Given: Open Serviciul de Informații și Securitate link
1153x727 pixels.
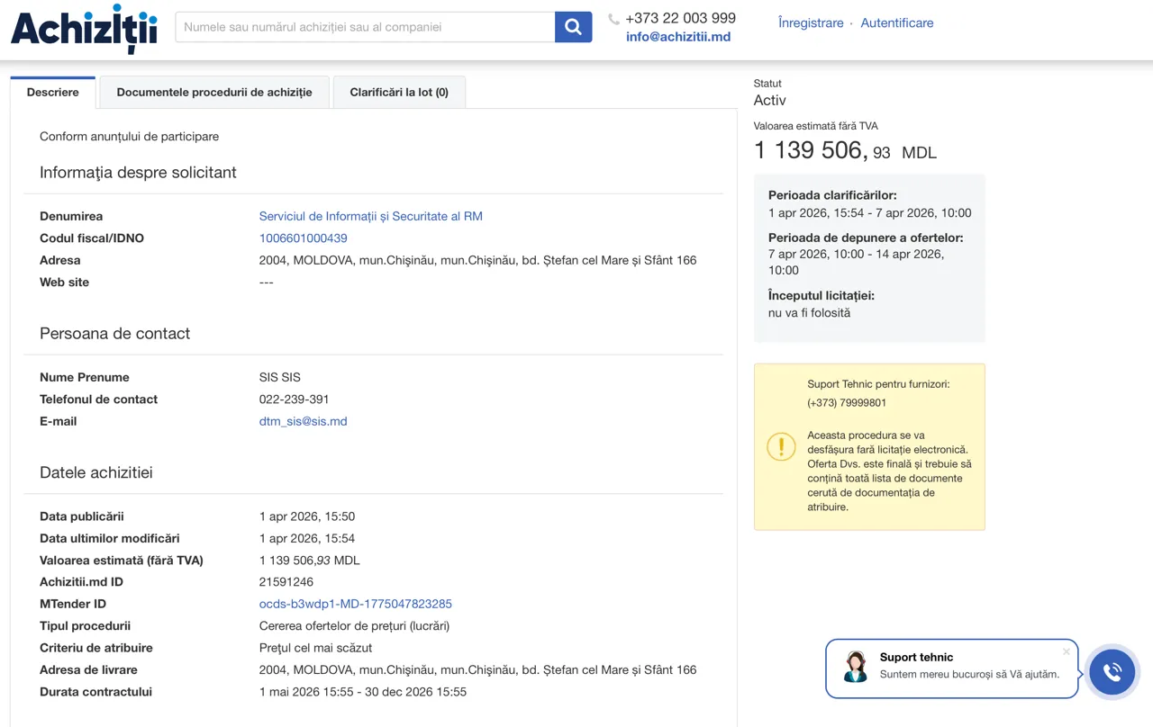Looking at the screenshot, I should (370, 216).
